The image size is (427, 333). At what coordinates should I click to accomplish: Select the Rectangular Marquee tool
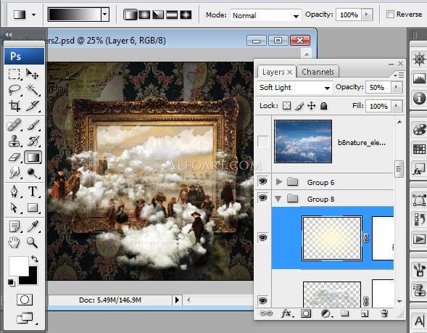pyautogui.click(x=14, y=74)
